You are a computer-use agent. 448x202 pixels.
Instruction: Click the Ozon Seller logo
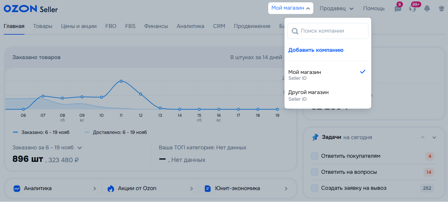(x=31, y=9)
